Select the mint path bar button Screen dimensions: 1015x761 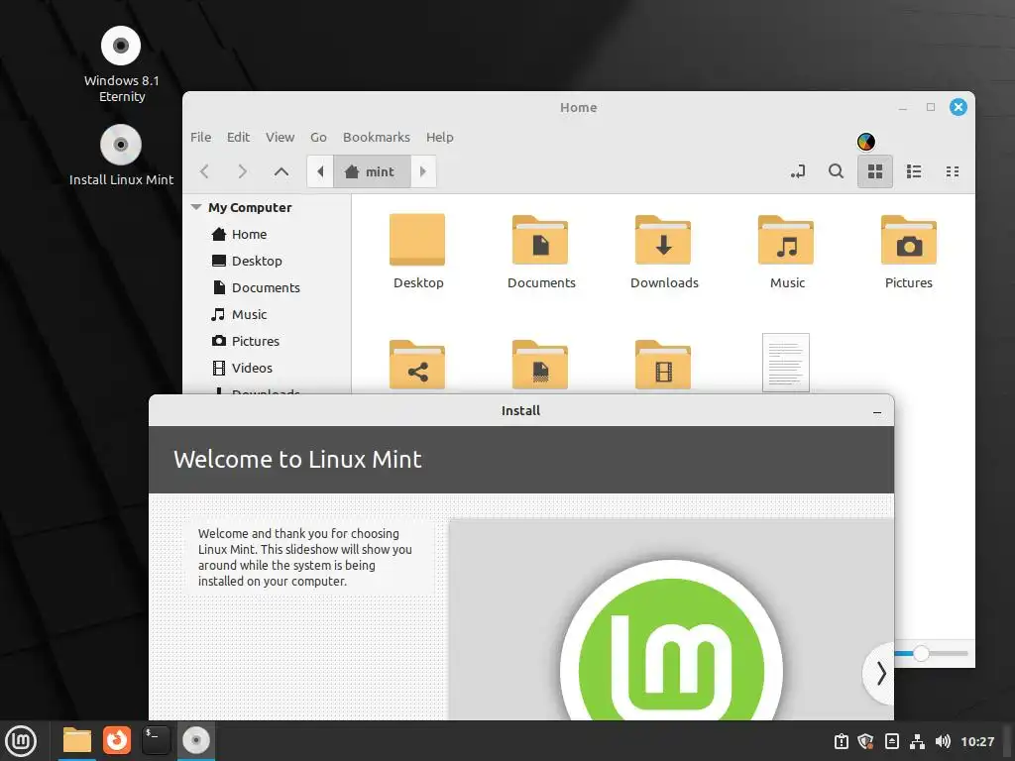[372, 171]
